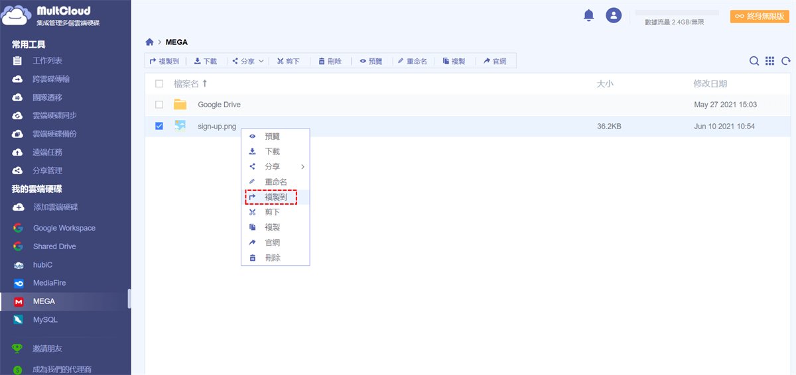
Task: Click 成為我們的代理商 in the sidebar
Action: [62, 369]
